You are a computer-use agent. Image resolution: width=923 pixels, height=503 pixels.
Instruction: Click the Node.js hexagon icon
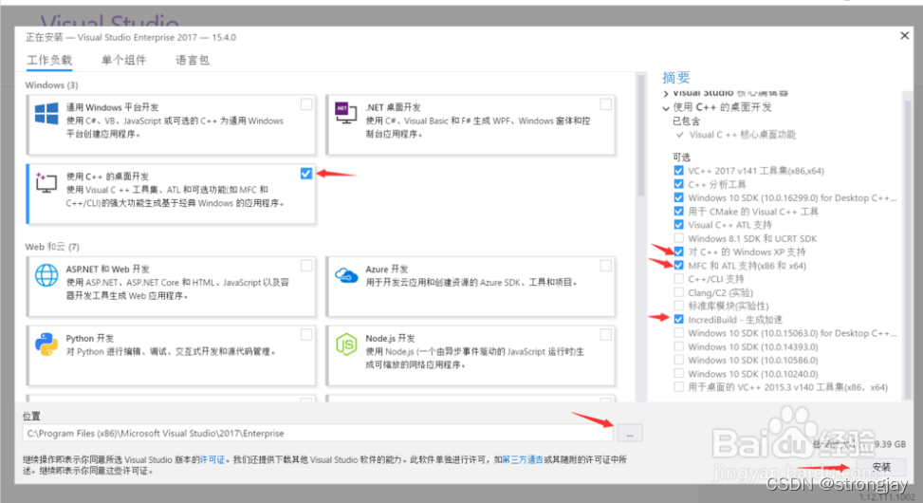346,344
